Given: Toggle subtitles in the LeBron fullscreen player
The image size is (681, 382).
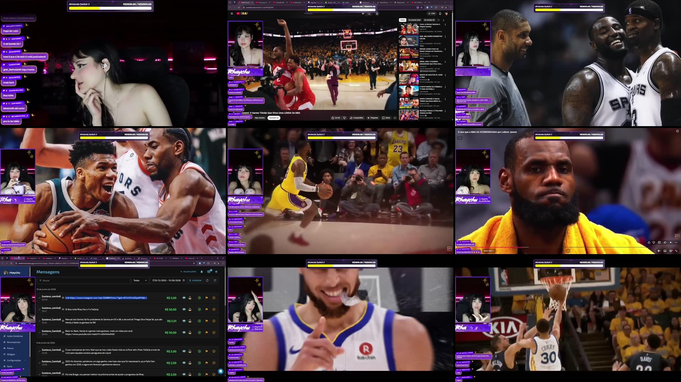Looking at the screenshot, I should [x=665, y=251].
